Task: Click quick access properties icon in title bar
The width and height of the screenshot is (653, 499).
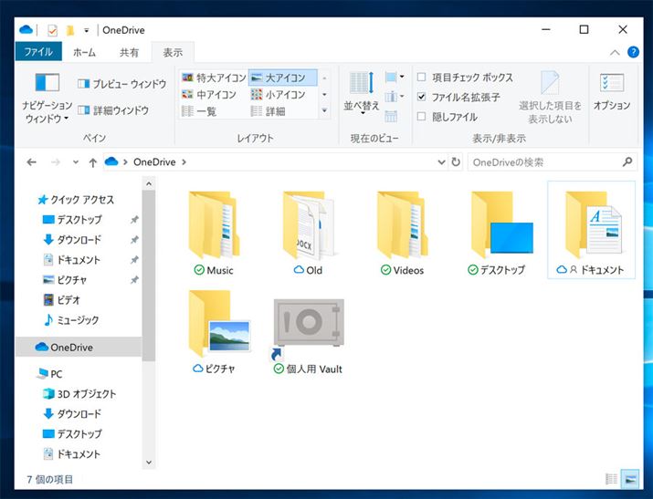Action: tap(52, 30)
